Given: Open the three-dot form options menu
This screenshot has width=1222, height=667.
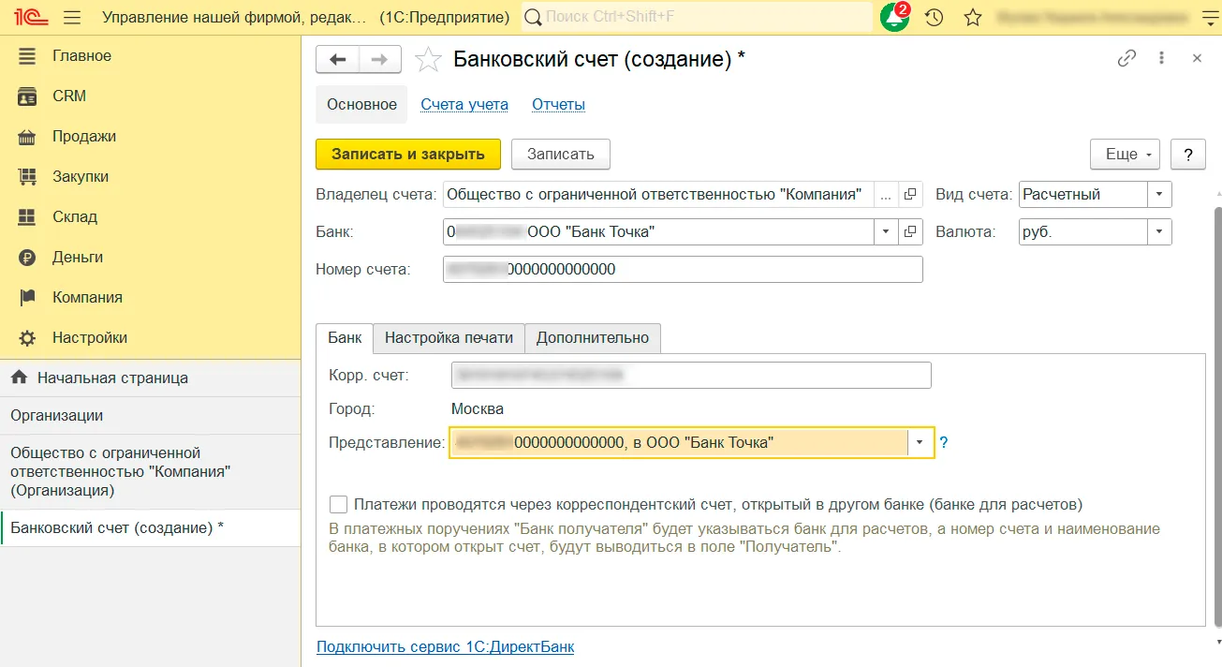Looking at the screenshot, I should click(1162, 58).
